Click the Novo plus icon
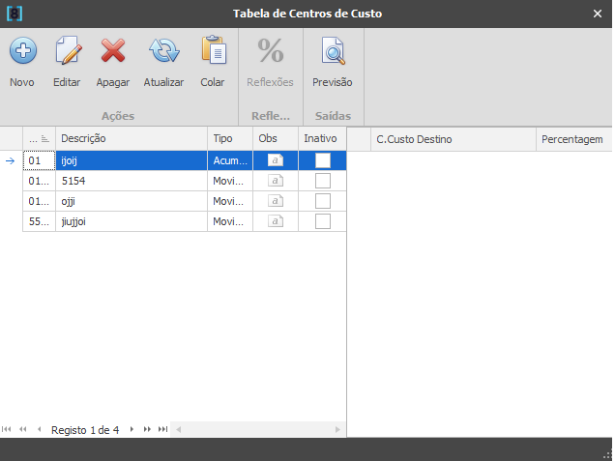This screenshot has height=461, width=615. point(23,50)
